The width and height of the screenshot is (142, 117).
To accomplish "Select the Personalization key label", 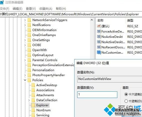I will (x=43, y=70).
